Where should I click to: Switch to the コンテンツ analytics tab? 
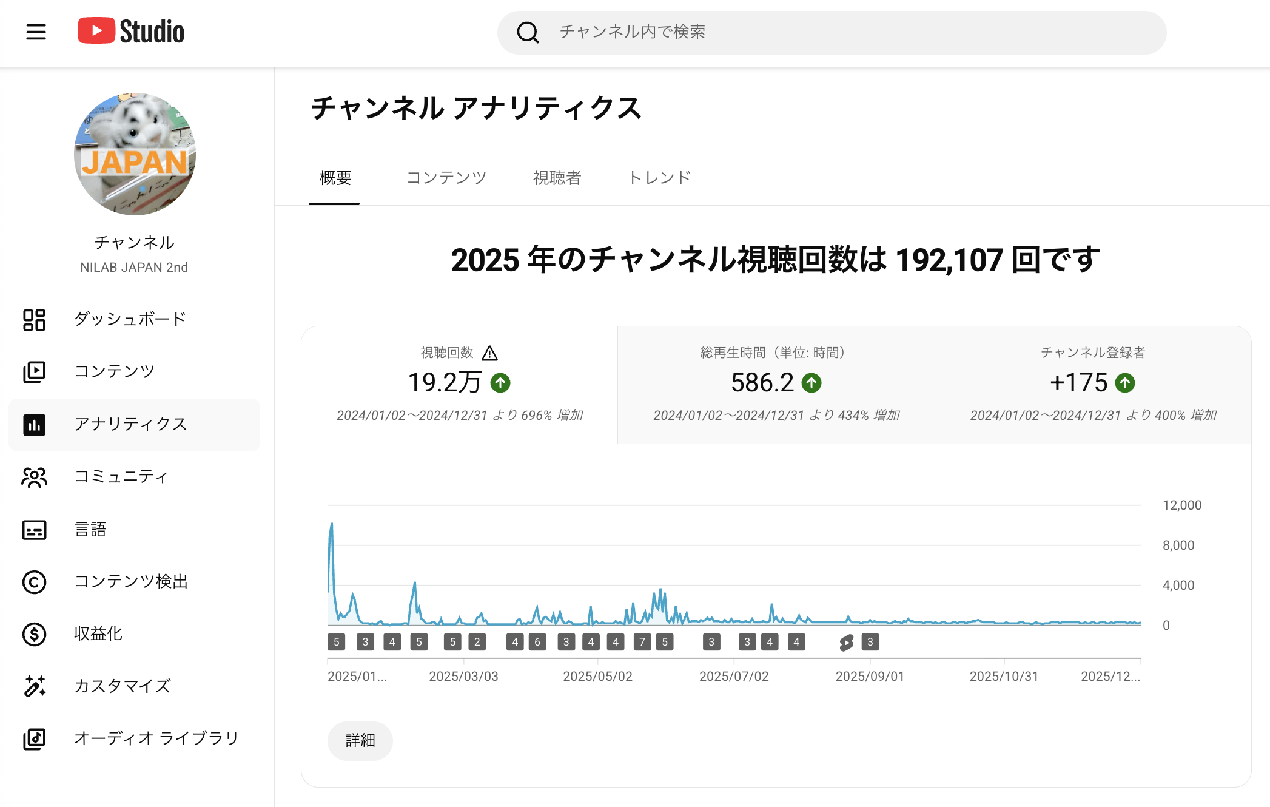446,178
